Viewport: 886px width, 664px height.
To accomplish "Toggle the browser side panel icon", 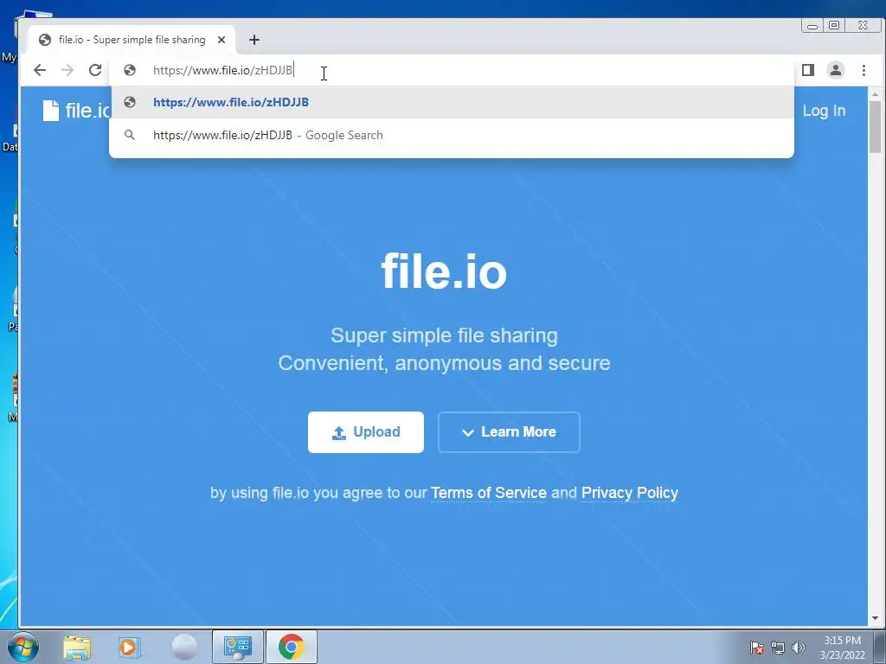I will click(808, 70).
